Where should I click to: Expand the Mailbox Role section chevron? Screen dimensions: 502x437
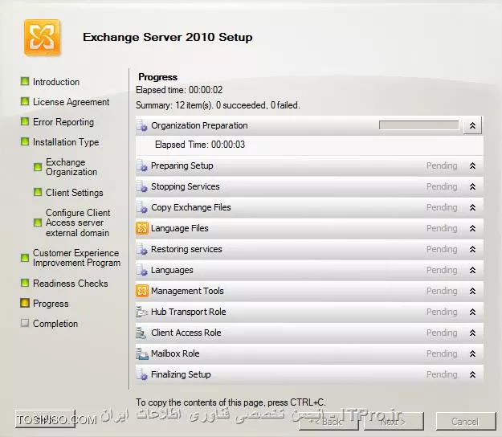coord(472,353)
